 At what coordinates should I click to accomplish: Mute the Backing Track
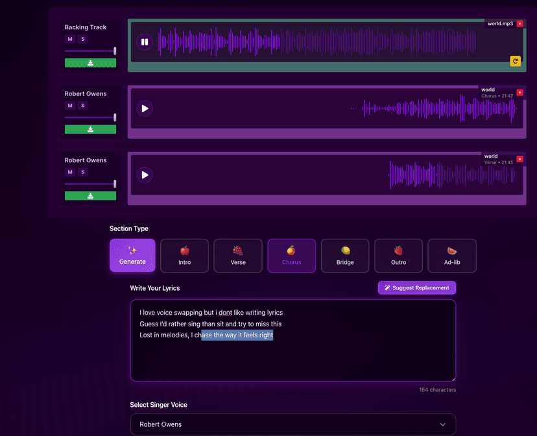(x=69, y=39)
